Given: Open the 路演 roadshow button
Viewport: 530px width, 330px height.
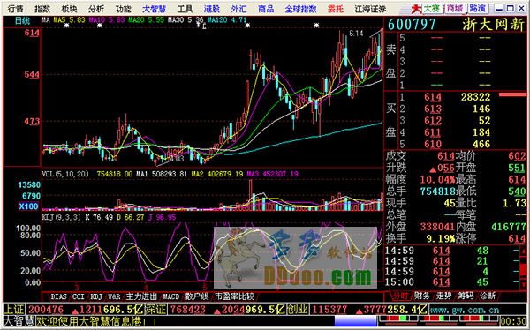Looking at the screenshot, I should [x=477, y=9].
